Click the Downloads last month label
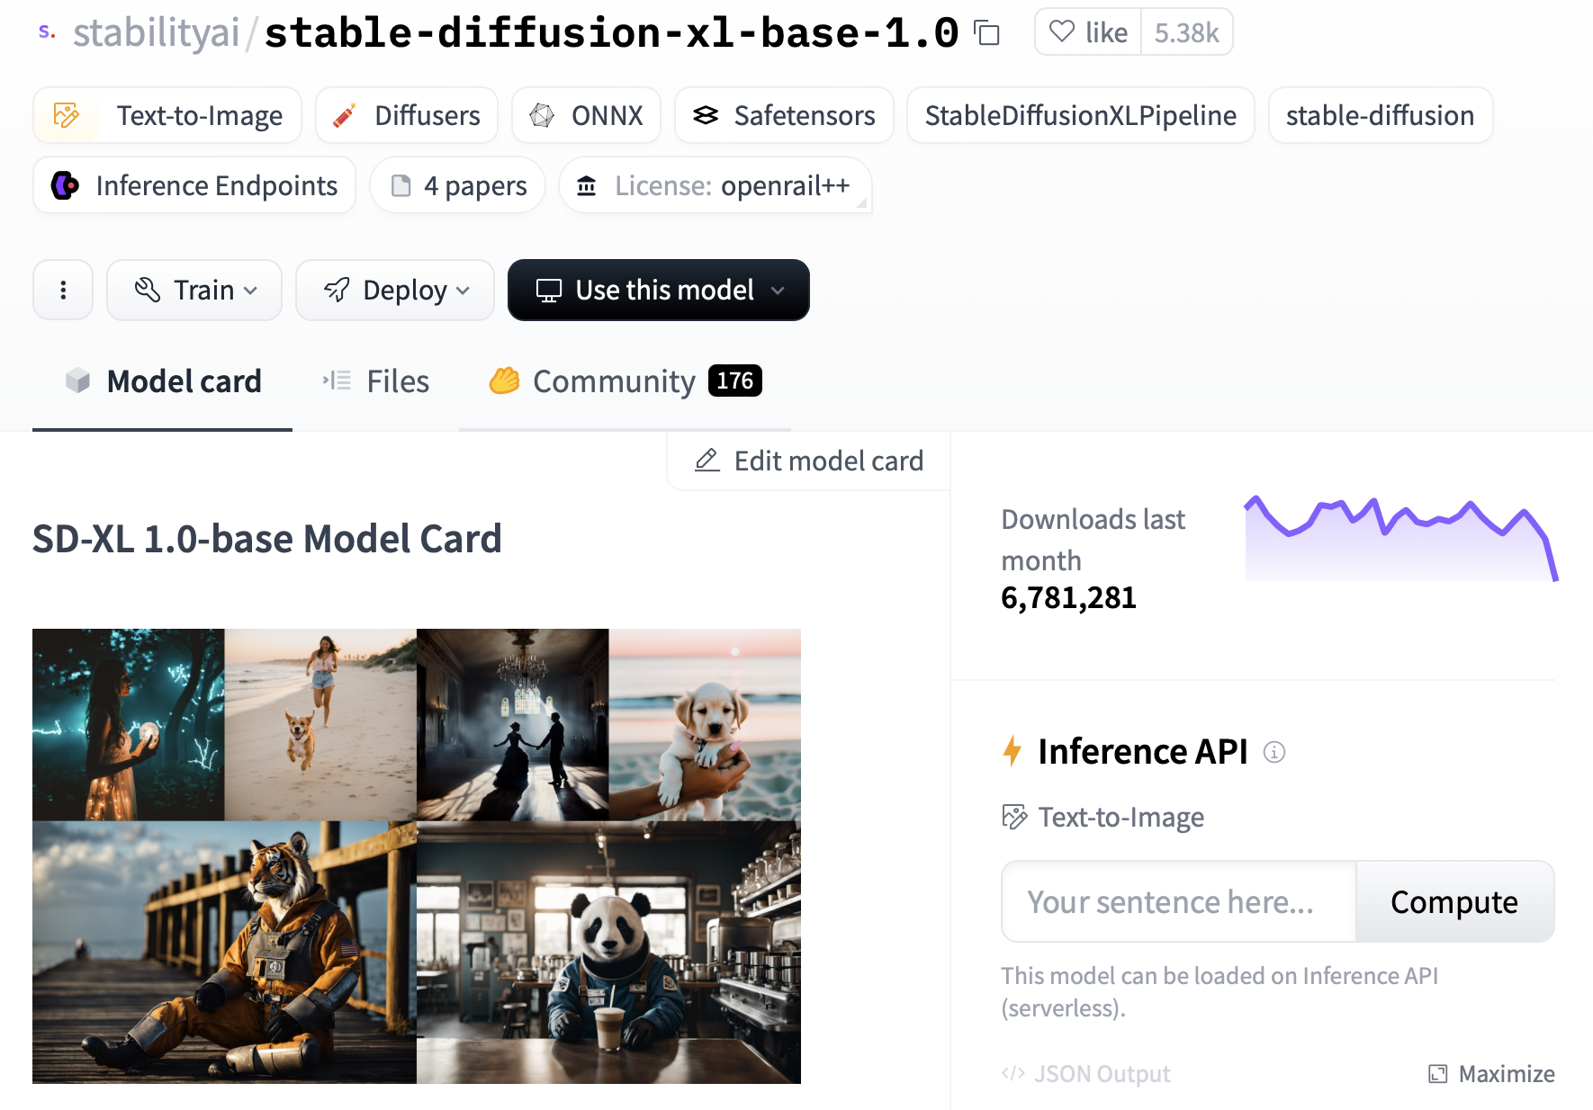The image size is (1593, 1110). click(1093, 540)
